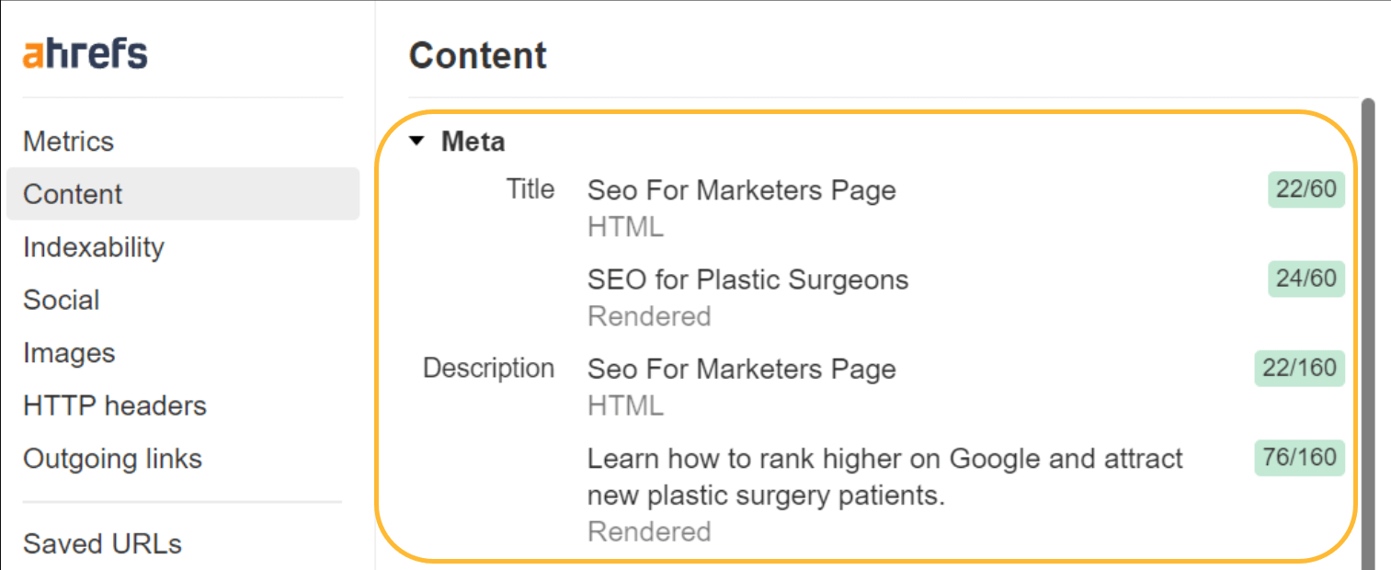View the Social section

coord(61,300)
